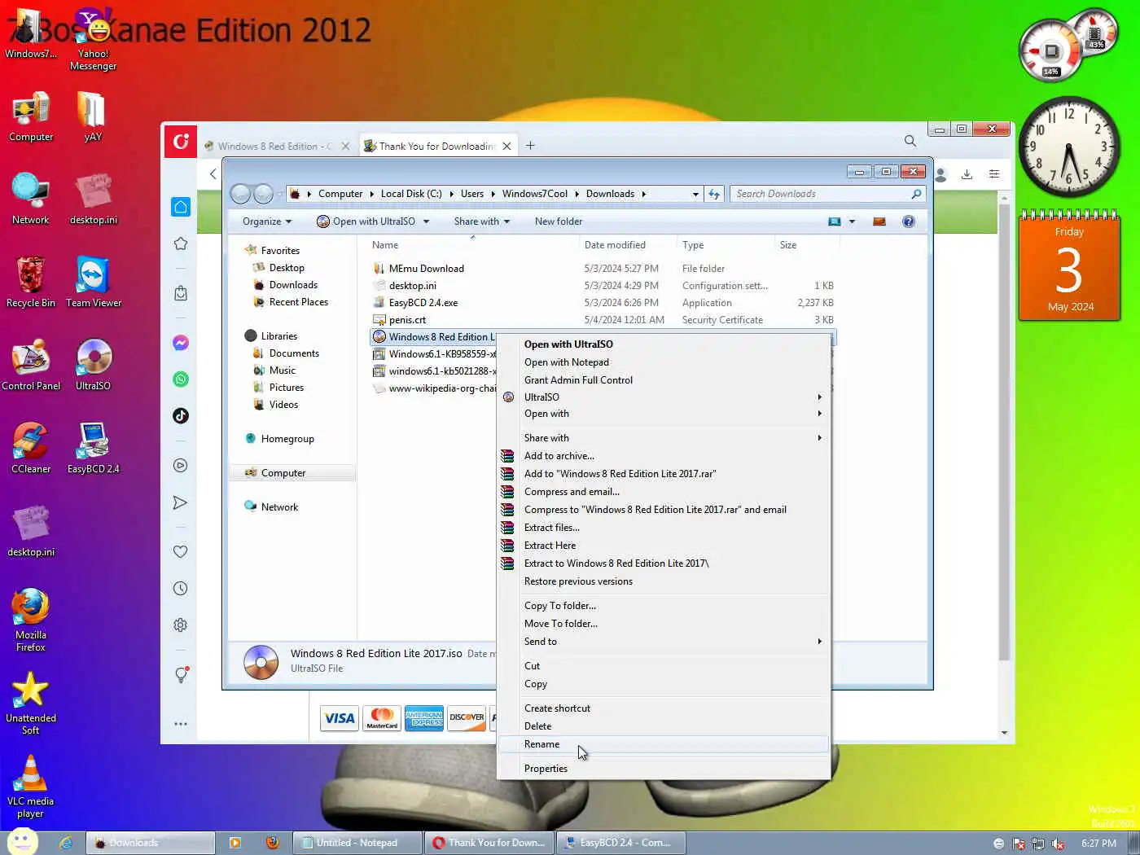Expand UltraISO submenu in context menu

coord(664,397)
